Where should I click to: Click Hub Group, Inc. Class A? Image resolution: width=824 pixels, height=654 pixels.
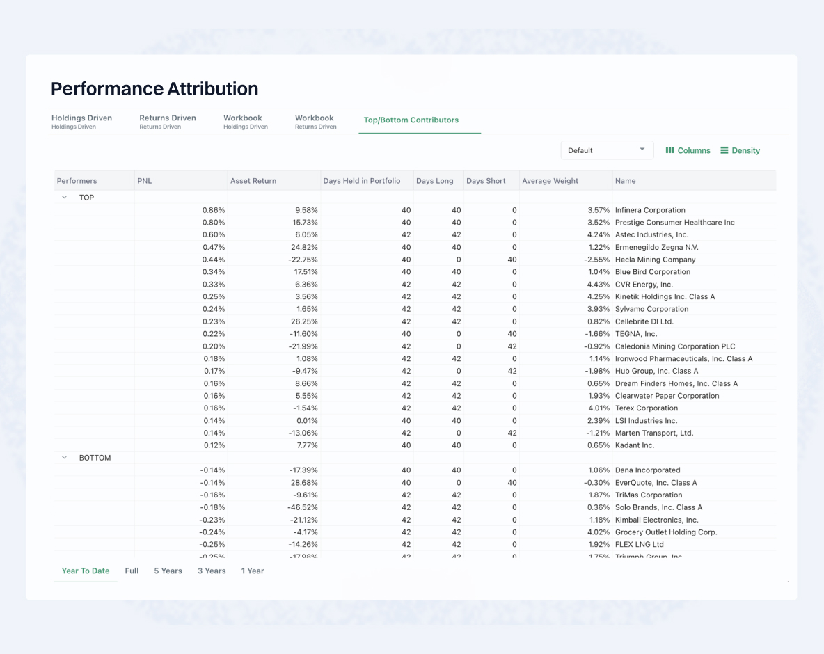[x=657, y=371]
